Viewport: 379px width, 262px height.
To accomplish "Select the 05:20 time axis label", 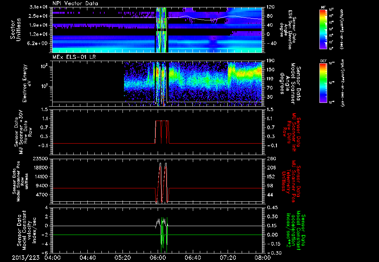I will coord(123,258).
